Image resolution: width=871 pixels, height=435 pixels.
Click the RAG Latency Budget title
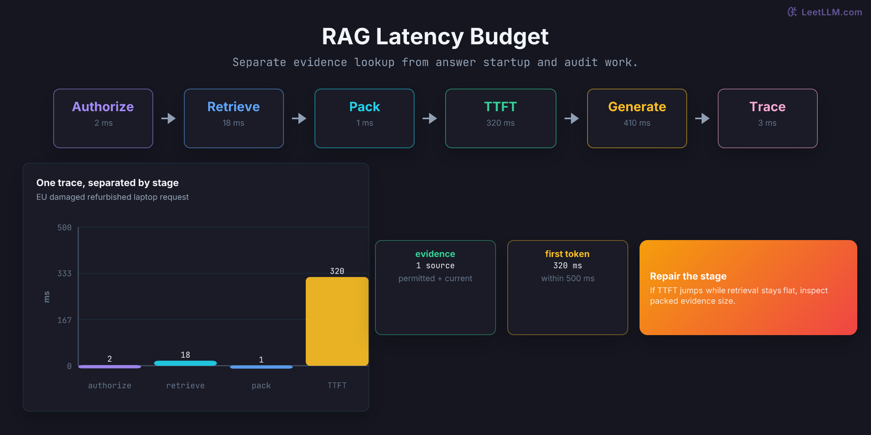[435, 37]
